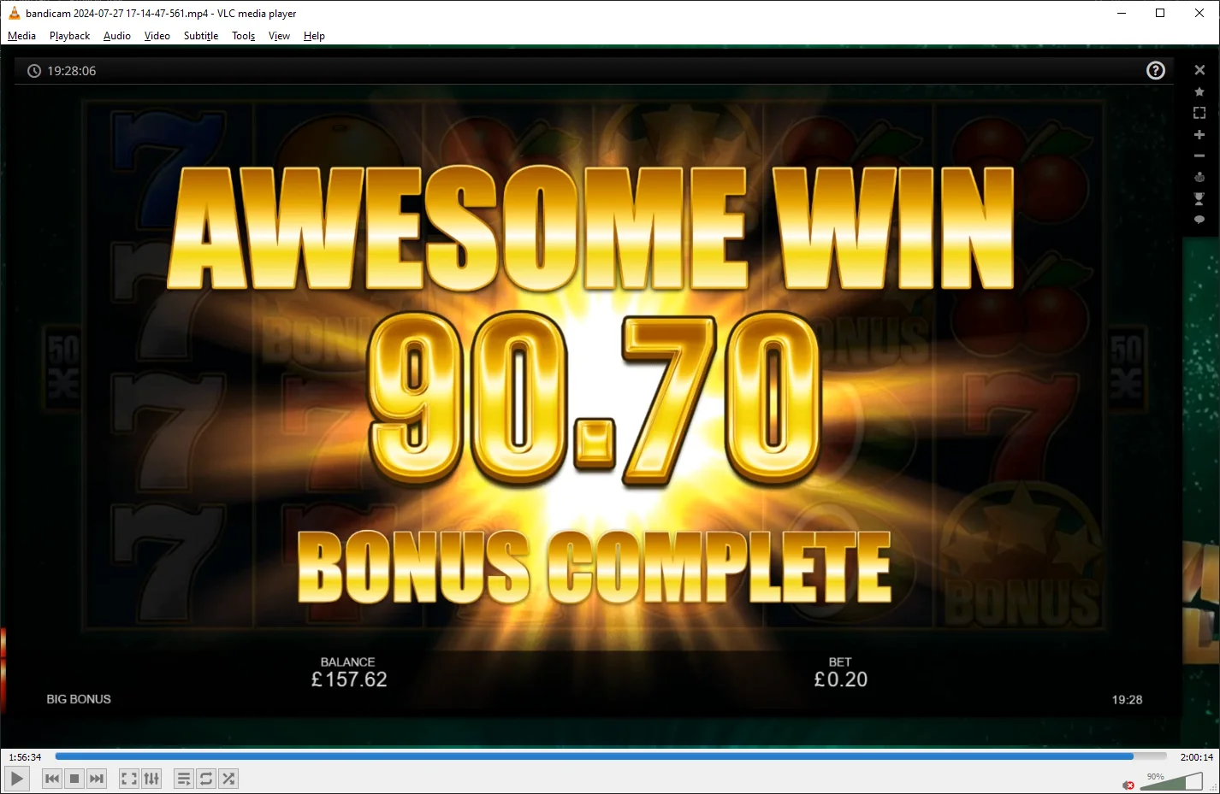Set volume using the volume slider
The height and width of the screenshot is (794, 1220).
pos(1172,782)
